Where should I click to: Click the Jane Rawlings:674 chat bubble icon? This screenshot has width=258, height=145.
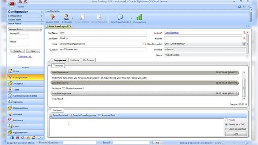(120, 17)
